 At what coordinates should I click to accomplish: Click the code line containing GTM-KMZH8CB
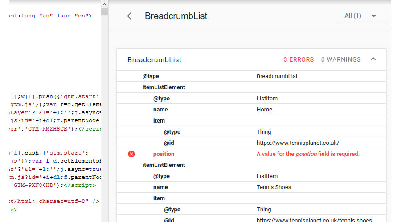[x=55, y=129]
